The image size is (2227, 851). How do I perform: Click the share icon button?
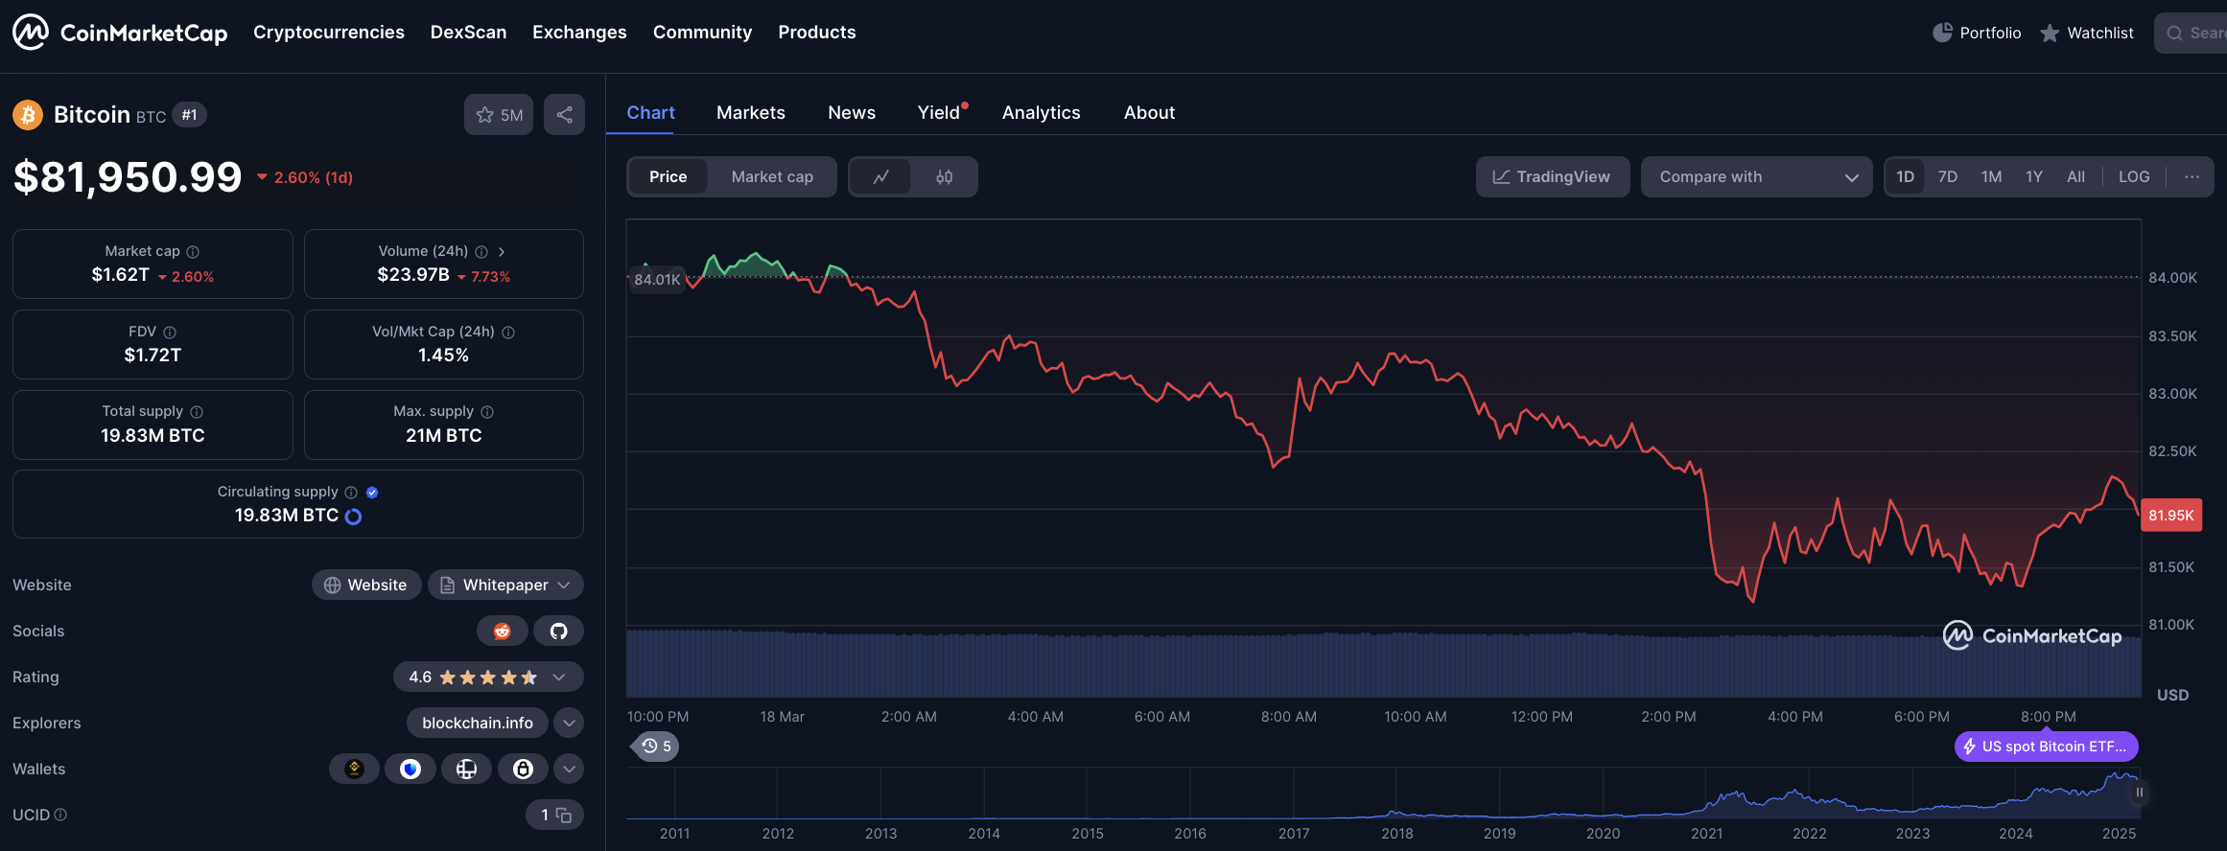[x=564, y=115]
